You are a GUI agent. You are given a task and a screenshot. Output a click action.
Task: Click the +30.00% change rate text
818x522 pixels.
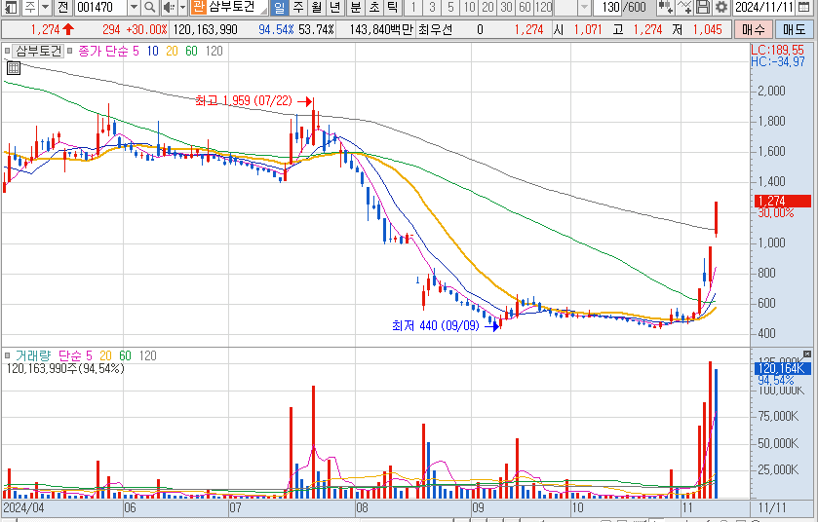147,29
